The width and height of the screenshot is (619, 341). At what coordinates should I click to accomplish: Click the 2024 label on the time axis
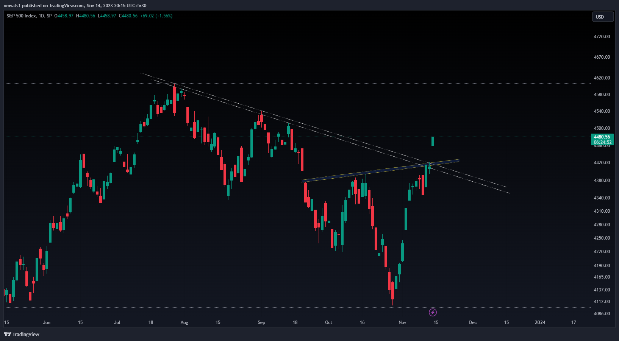click(x=540, y=322)
